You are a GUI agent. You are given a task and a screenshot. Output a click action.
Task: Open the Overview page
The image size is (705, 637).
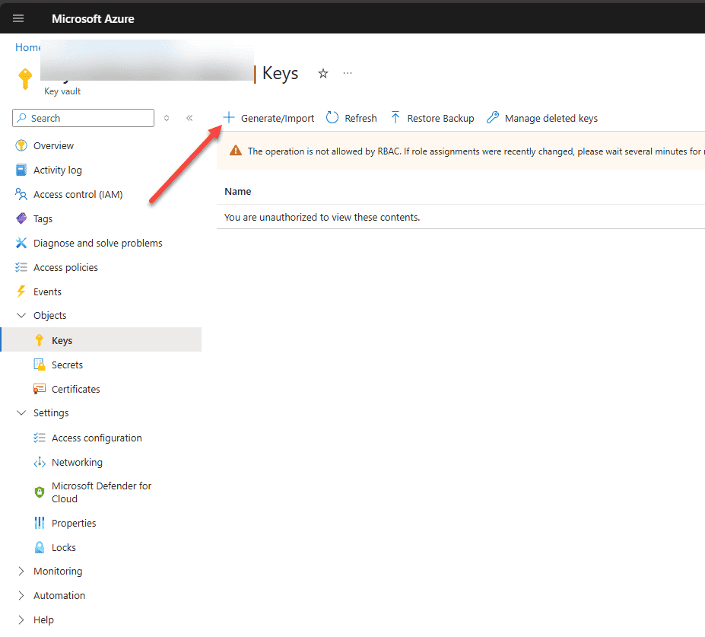[x=53, y=146]
